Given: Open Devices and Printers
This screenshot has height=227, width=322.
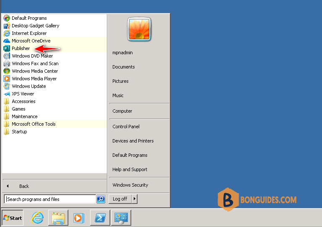Looking at the screenshot, I should coord(139,141).
